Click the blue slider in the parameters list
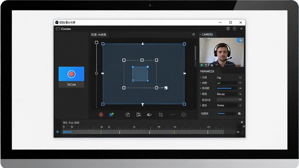This screenshot has height=168, width=299. point(227,88)
